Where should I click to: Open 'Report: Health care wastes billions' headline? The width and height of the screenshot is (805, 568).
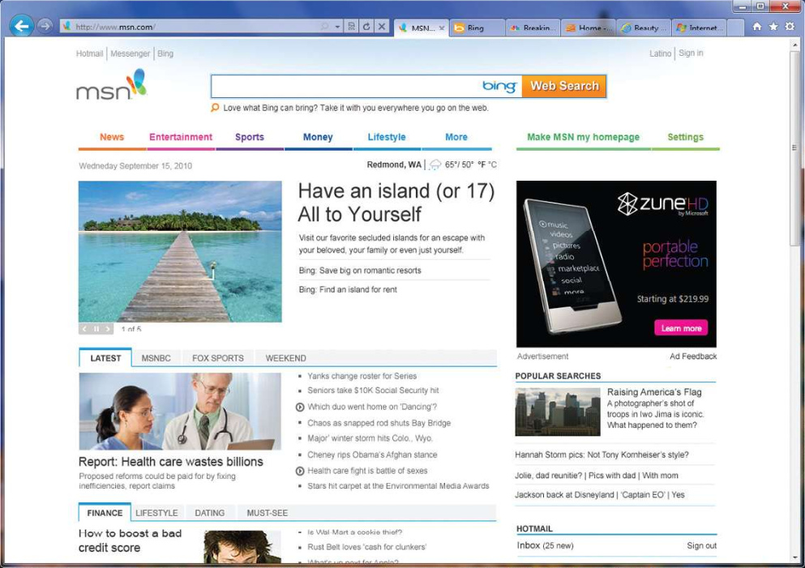[x=171, y=461]
